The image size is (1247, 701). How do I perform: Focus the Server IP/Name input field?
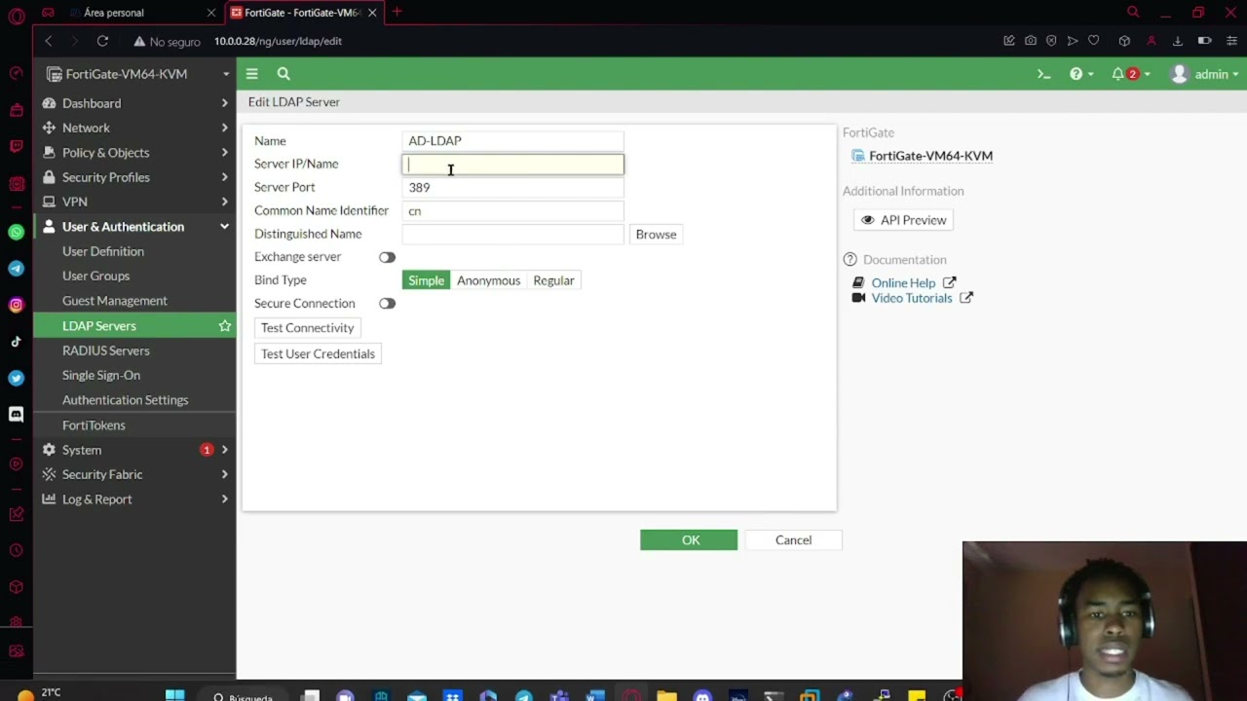coord(513,165)
